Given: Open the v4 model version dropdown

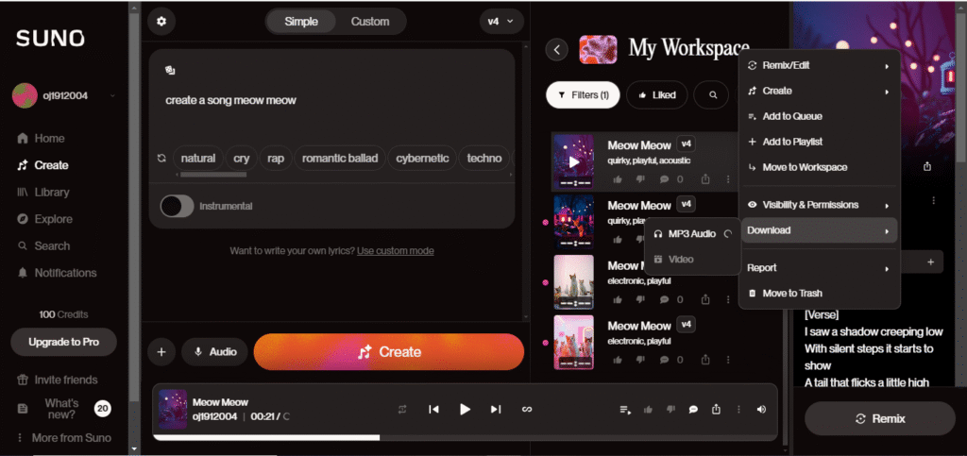Looking at the screenshot, I should 501,22.
